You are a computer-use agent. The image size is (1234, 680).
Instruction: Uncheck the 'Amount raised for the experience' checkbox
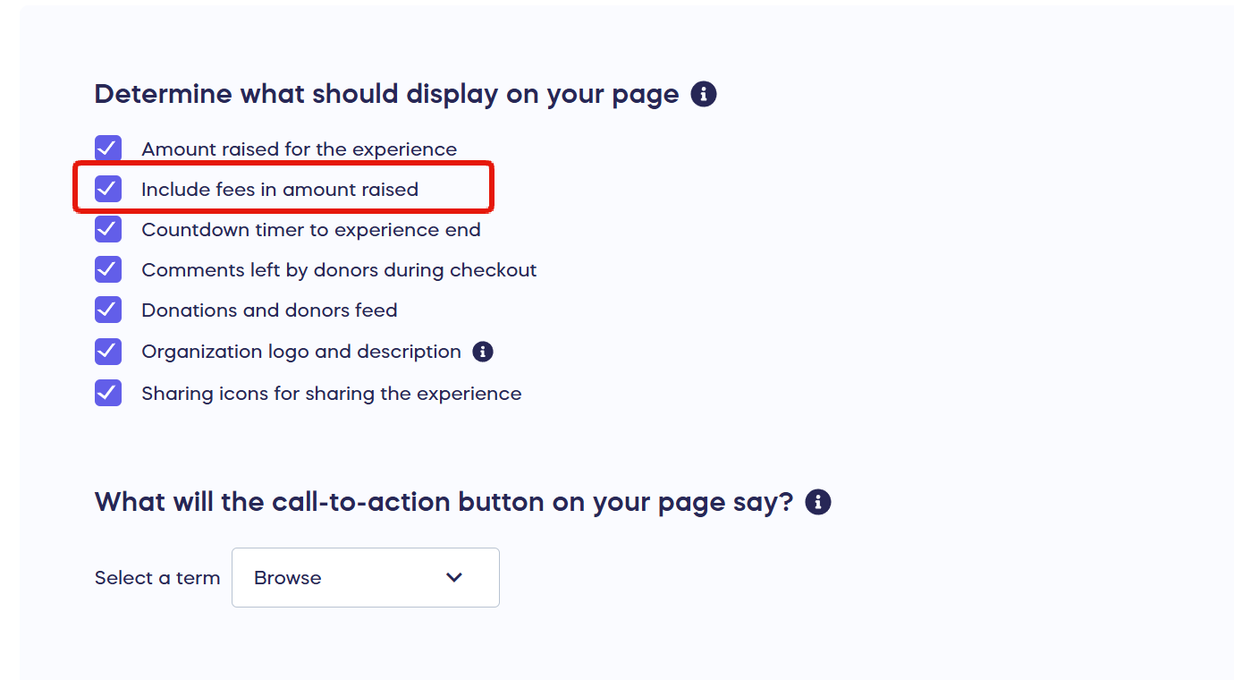(108, 149)
